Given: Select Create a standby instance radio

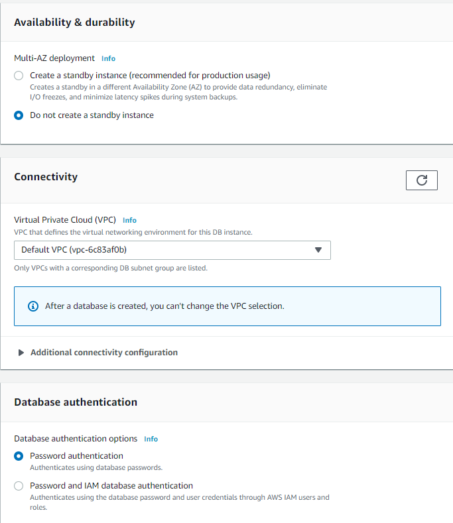Looking at the screenshot, I should click(19, 76).
